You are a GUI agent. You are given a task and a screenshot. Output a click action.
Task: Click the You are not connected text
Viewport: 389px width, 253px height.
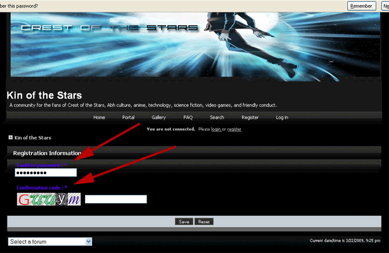coord(170,129)
